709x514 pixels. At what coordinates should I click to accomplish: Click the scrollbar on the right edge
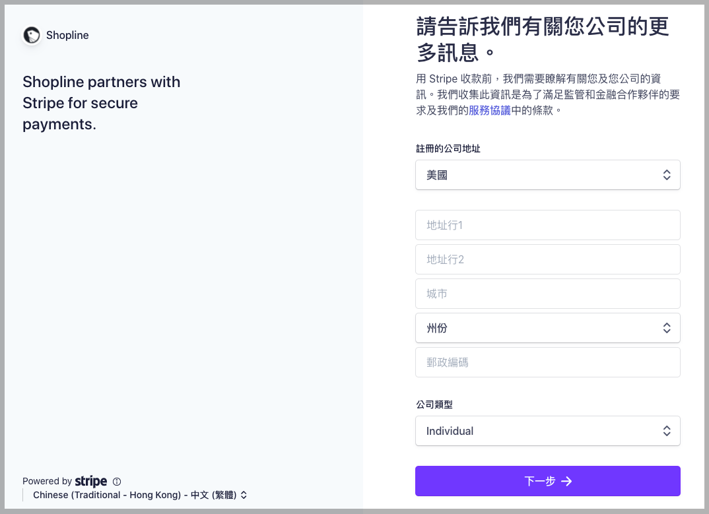pyautogui.click(x=705, y=257)
